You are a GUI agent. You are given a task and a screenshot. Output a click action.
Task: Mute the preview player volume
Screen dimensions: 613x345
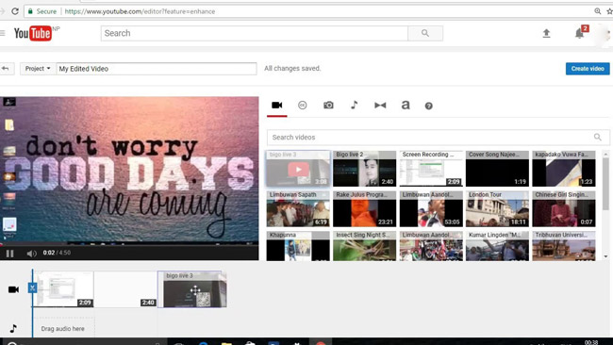click(32, 254)
